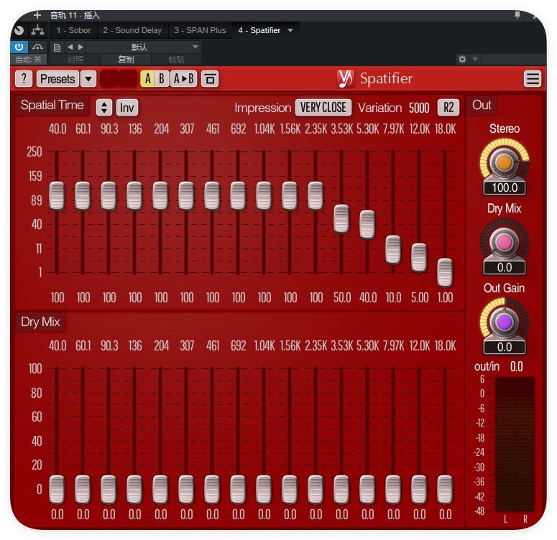This screenshot has width=557, height=540.
Task: Click the Variation 5000 value
Action: [x=419, y=108]
